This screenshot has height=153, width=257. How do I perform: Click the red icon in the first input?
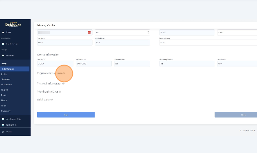89,33
